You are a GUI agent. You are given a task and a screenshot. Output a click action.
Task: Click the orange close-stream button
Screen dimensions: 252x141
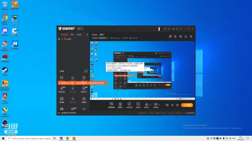187,105
